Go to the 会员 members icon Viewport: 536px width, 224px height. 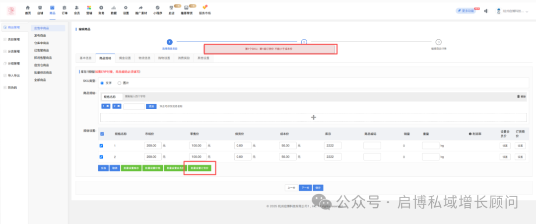coord(76,8)
